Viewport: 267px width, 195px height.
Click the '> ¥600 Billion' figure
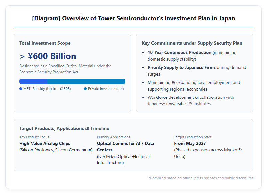pos(48,56)
